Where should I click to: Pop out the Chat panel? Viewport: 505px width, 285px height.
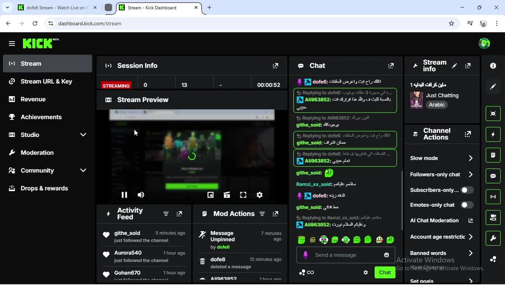click(391, 66)
